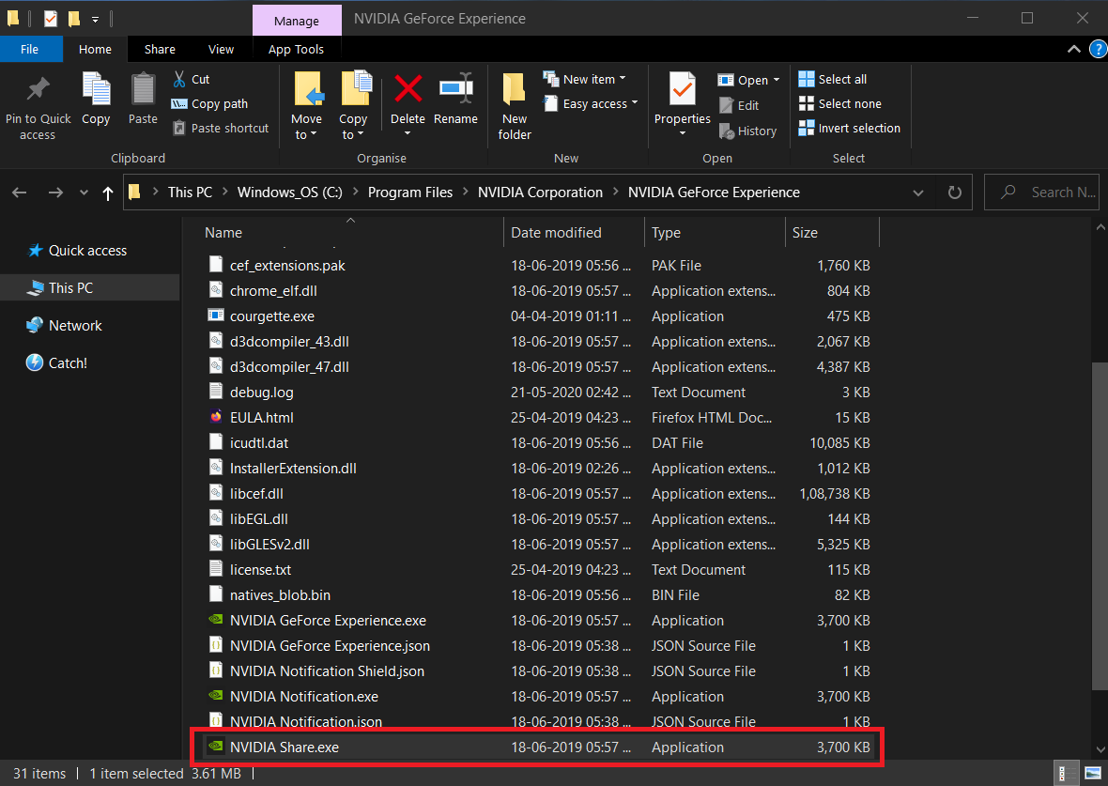Click the Manage contextual tab

click(x=297, y=21)
